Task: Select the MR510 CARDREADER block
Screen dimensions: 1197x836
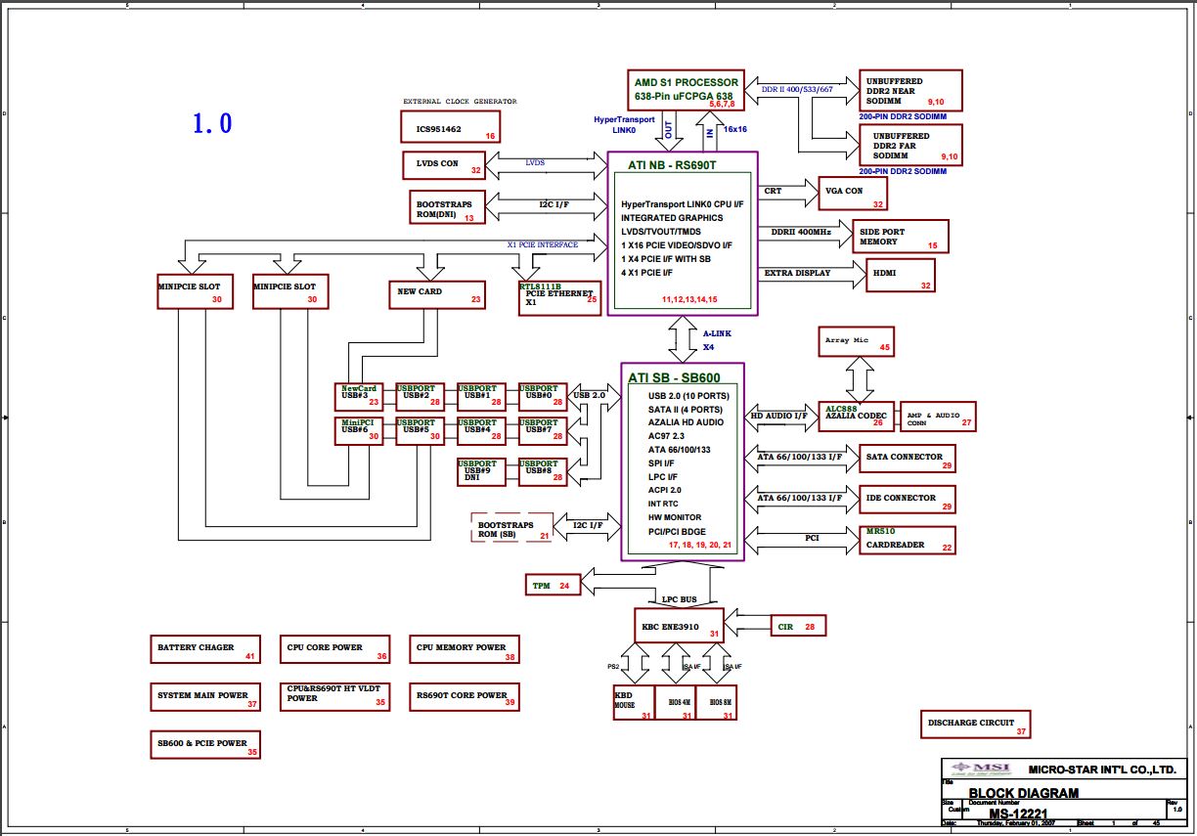Action: 907,540
